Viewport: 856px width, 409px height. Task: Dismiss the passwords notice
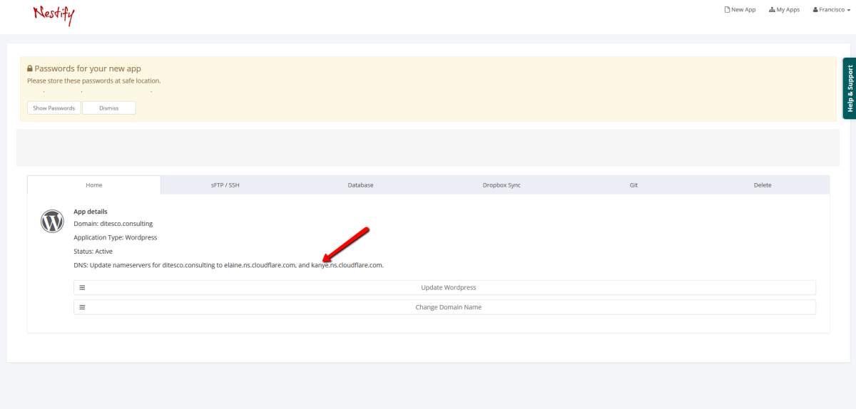pyautogui.click(x=108, y=108)
